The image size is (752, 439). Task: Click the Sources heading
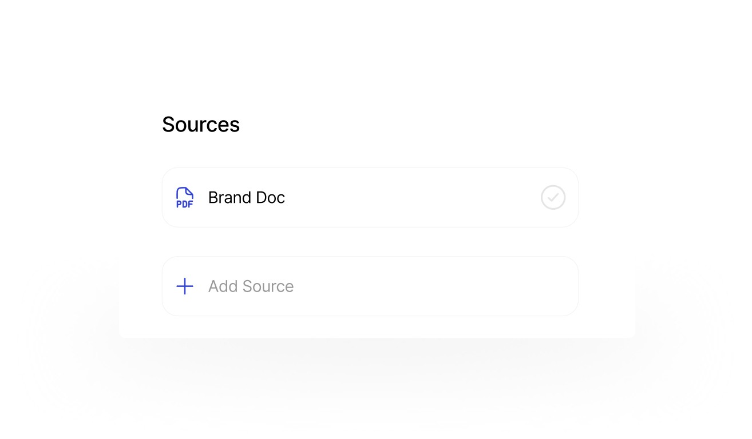(x=201, y=125)
